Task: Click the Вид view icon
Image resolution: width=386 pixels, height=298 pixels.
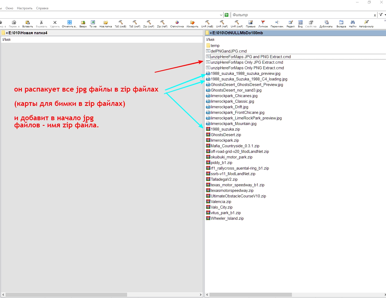Action: [x=300, y=22]
